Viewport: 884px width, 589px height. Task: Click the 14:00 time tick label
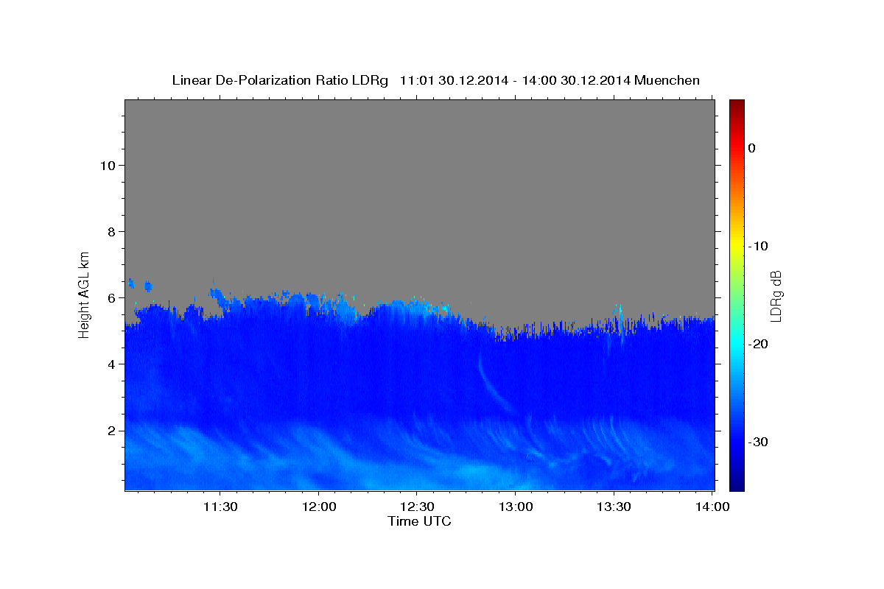[x=712, y=507]
